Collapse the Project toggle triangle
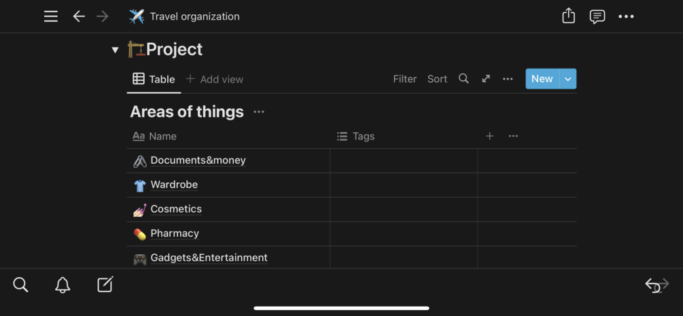The width and height of the screenshot is (683, 316). [115, 50]
